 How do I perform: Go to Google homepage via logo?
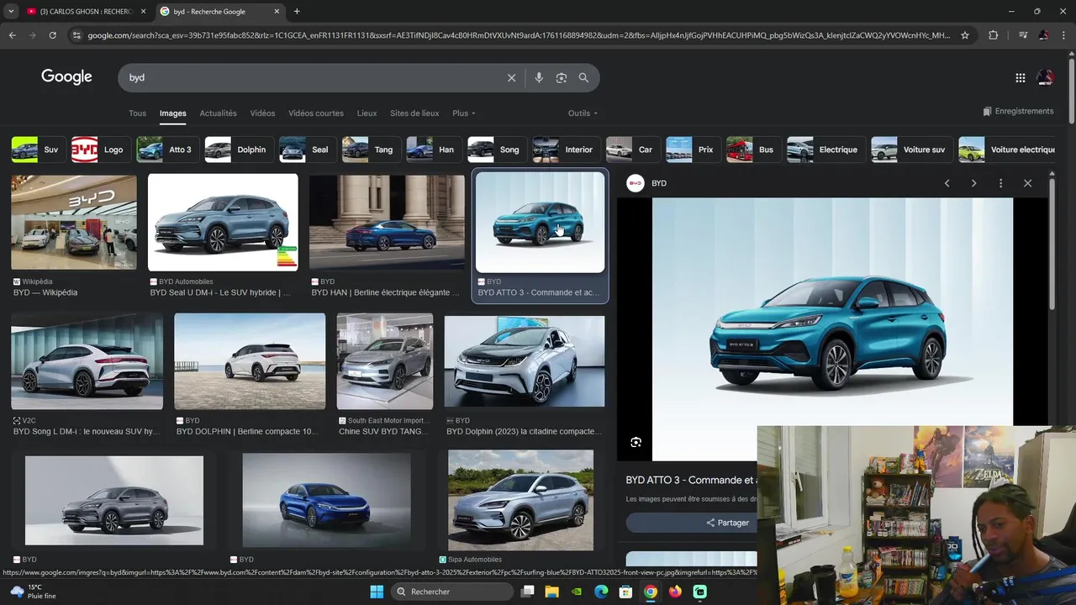pos(66,77)
